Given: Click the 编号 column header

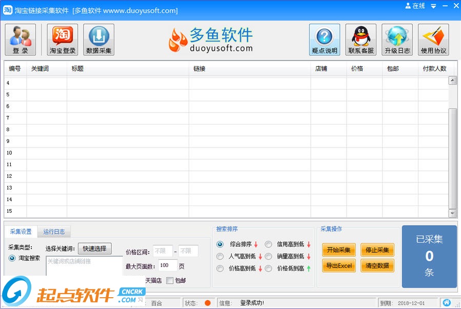Looking at the screenshot, I should click(x=15, y=69).
